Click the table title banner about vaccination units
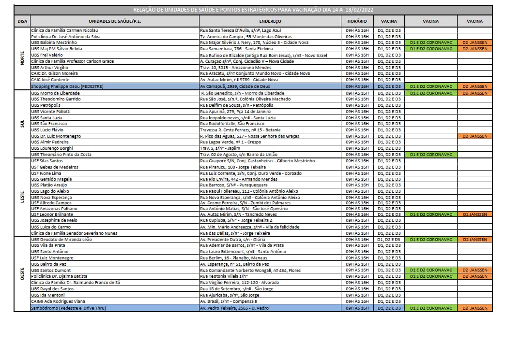Viewport: 506px width, 342px height. coord(253,10)
